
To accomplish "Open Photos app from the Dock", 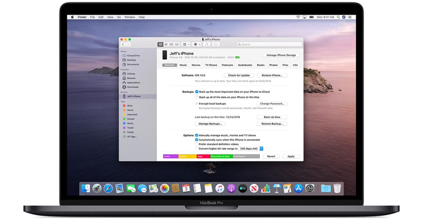I will [164, 188].
